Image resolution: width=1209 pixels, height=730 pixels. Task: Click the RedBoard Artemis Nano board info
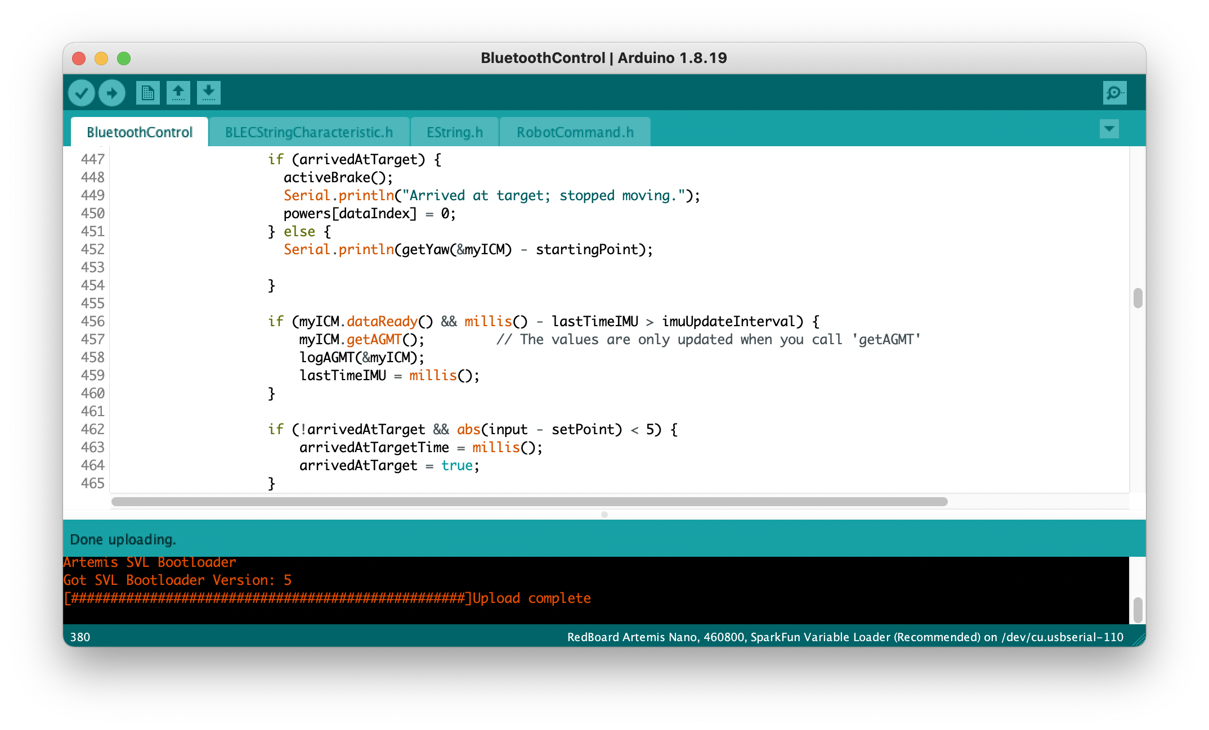[845, 637]
